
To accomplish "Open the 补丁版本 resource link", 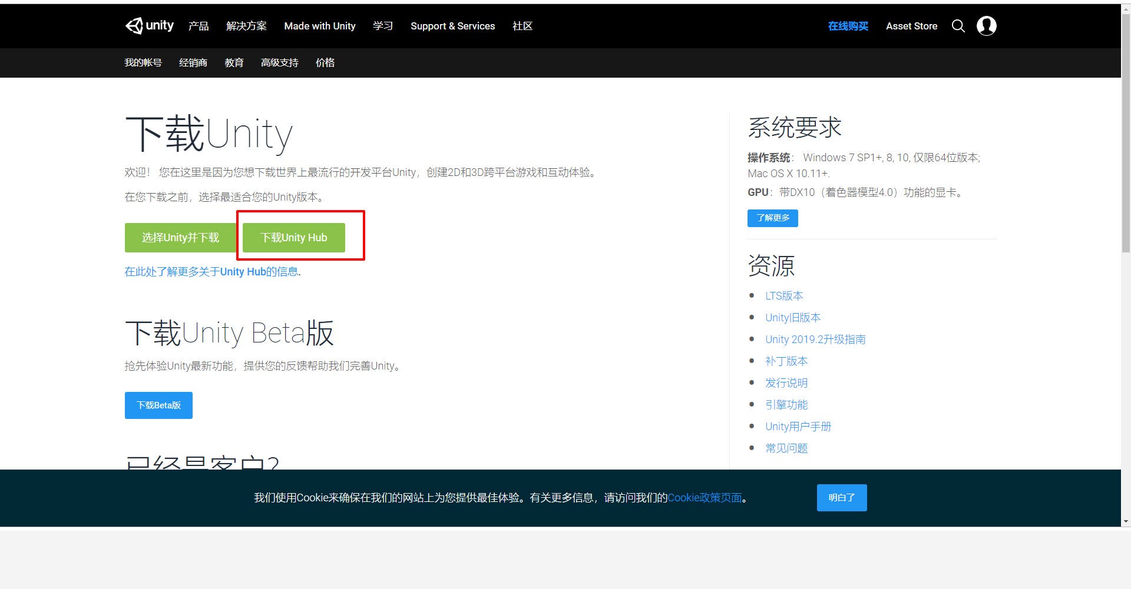I will click(786, 361).
